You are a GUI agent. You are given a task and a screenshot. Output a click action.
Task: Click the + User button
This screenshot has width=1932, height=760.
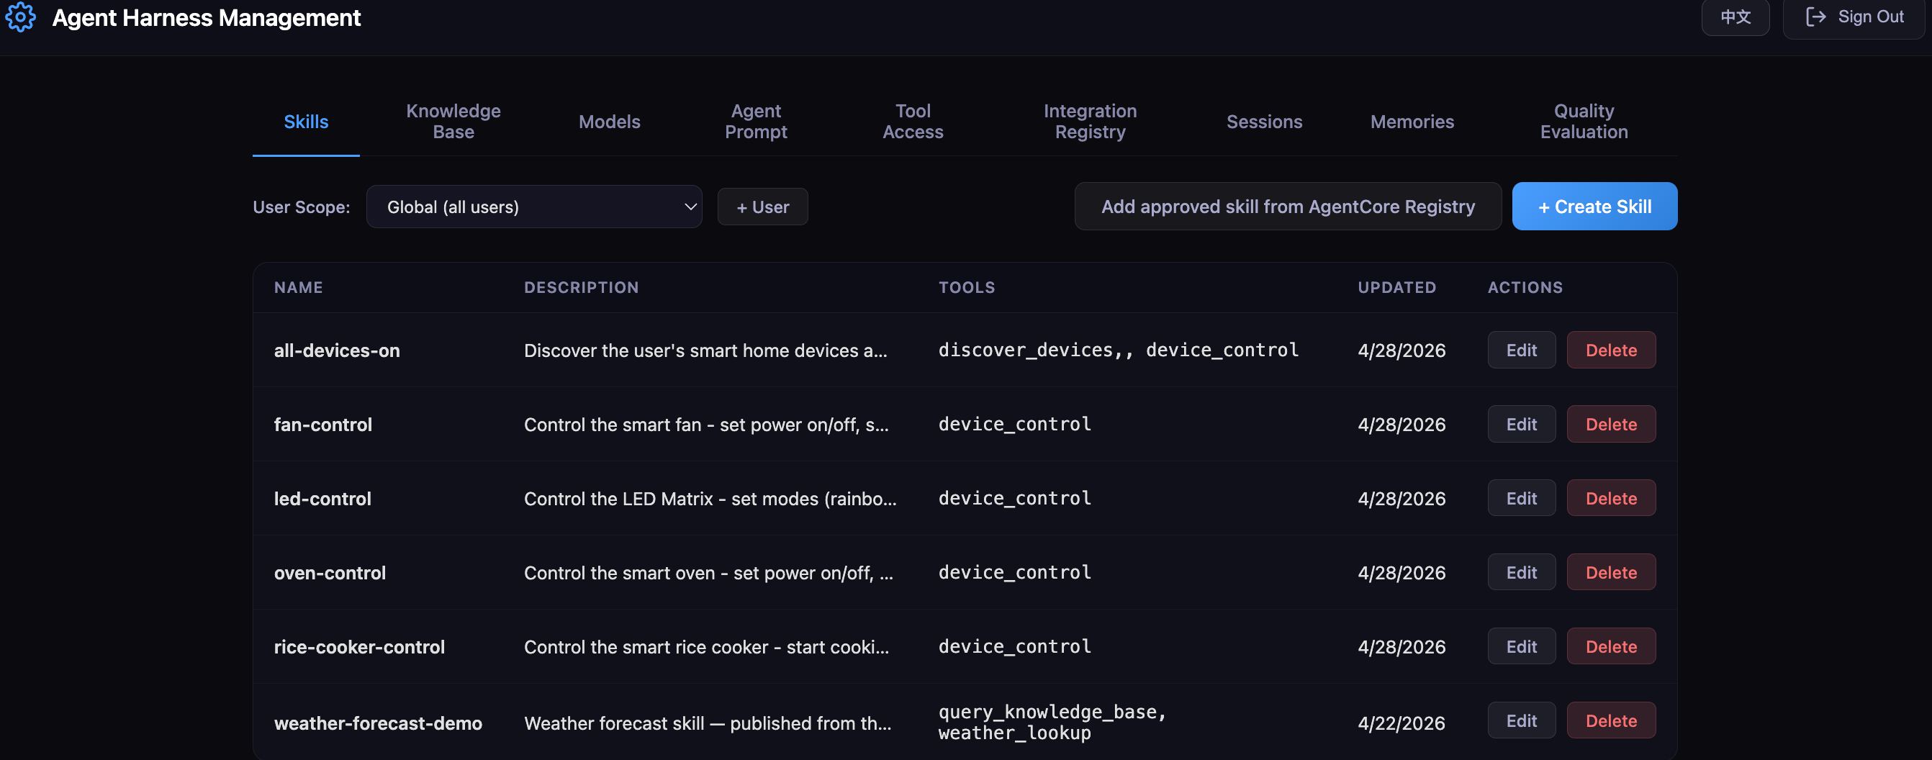[x=762, y=207]
